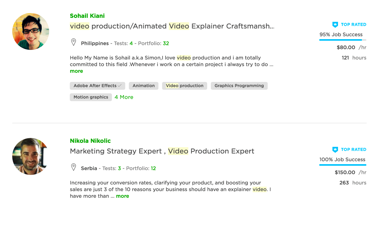This screenshot has height=243, width=379.
Task: Click Nikola's 100% Job Success bar
Action: tap(342, 165)
